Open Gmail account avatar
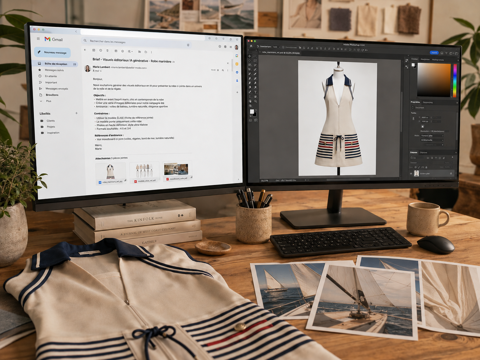The height and width of the screenshot is (360, 480). tap(236, 47)
